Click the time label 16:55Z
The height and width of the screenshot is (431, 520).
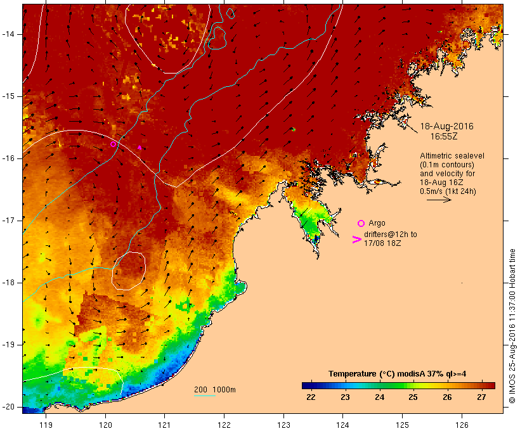click(444, 136)
